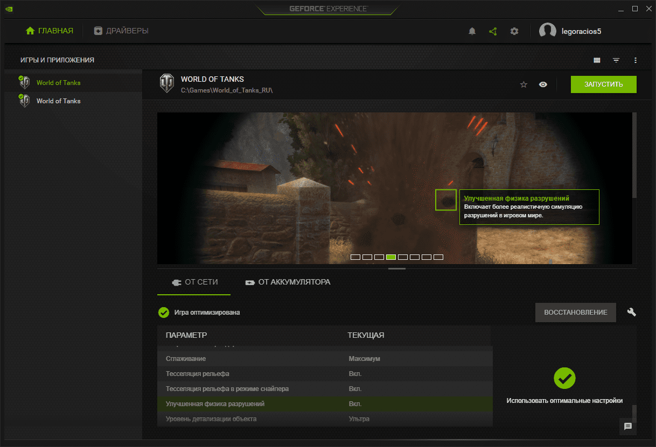Show the eighth screenshot slide indicator
656x447 pixels.
click(438, 257)
